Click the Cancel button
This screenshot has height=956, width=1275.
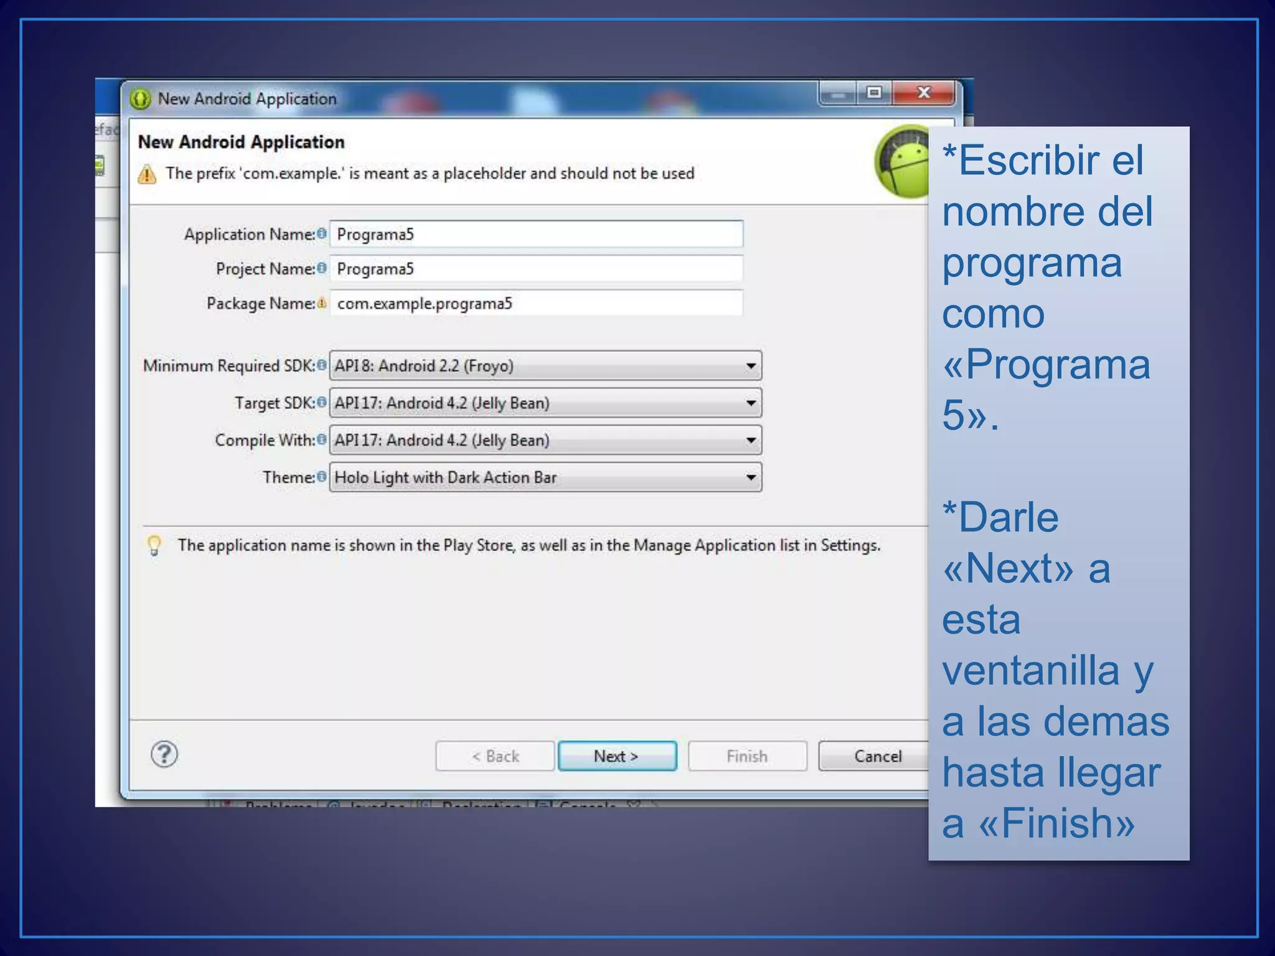tap(873, 756)
